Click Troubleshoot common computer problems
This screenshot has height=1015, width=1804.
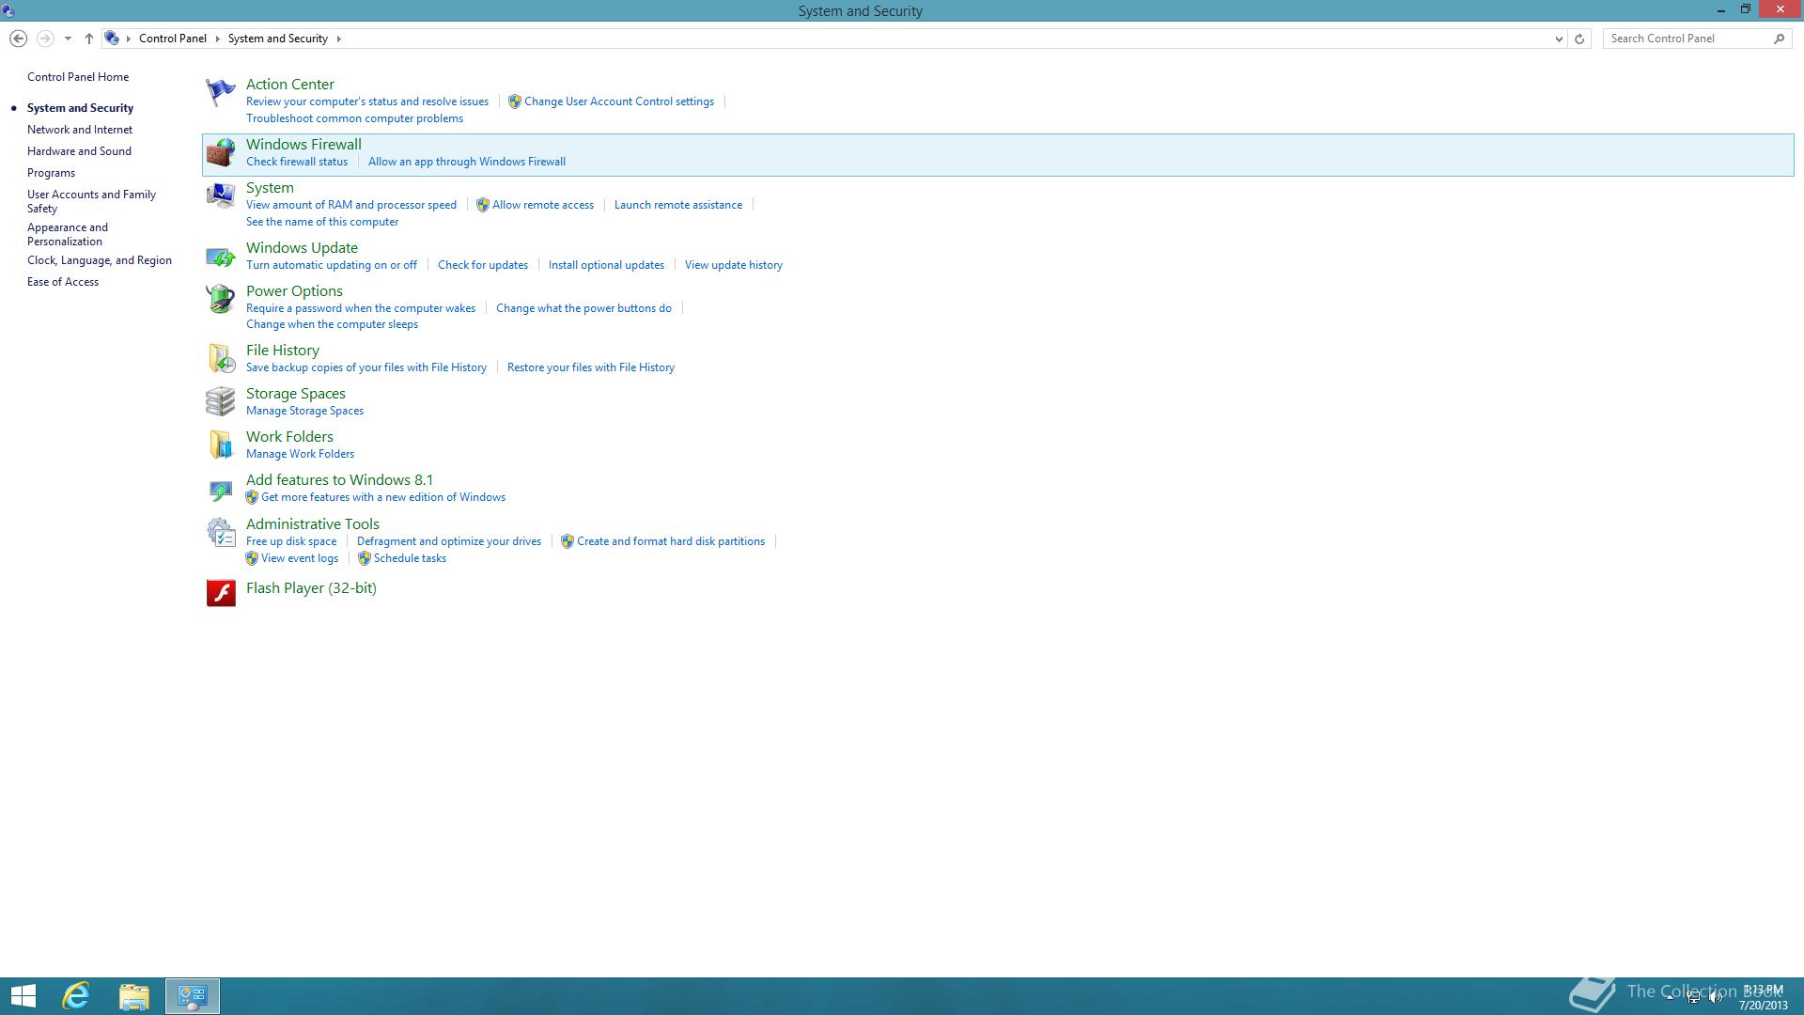coord(354,118)
